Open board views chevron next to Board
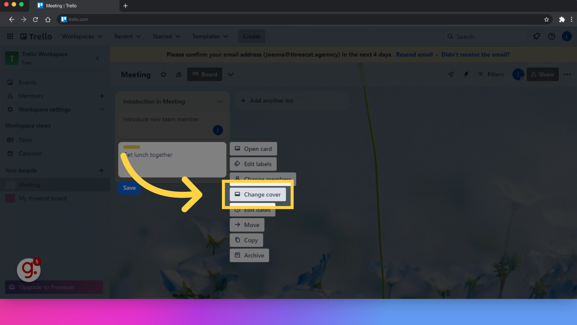 tap(230, 74)
